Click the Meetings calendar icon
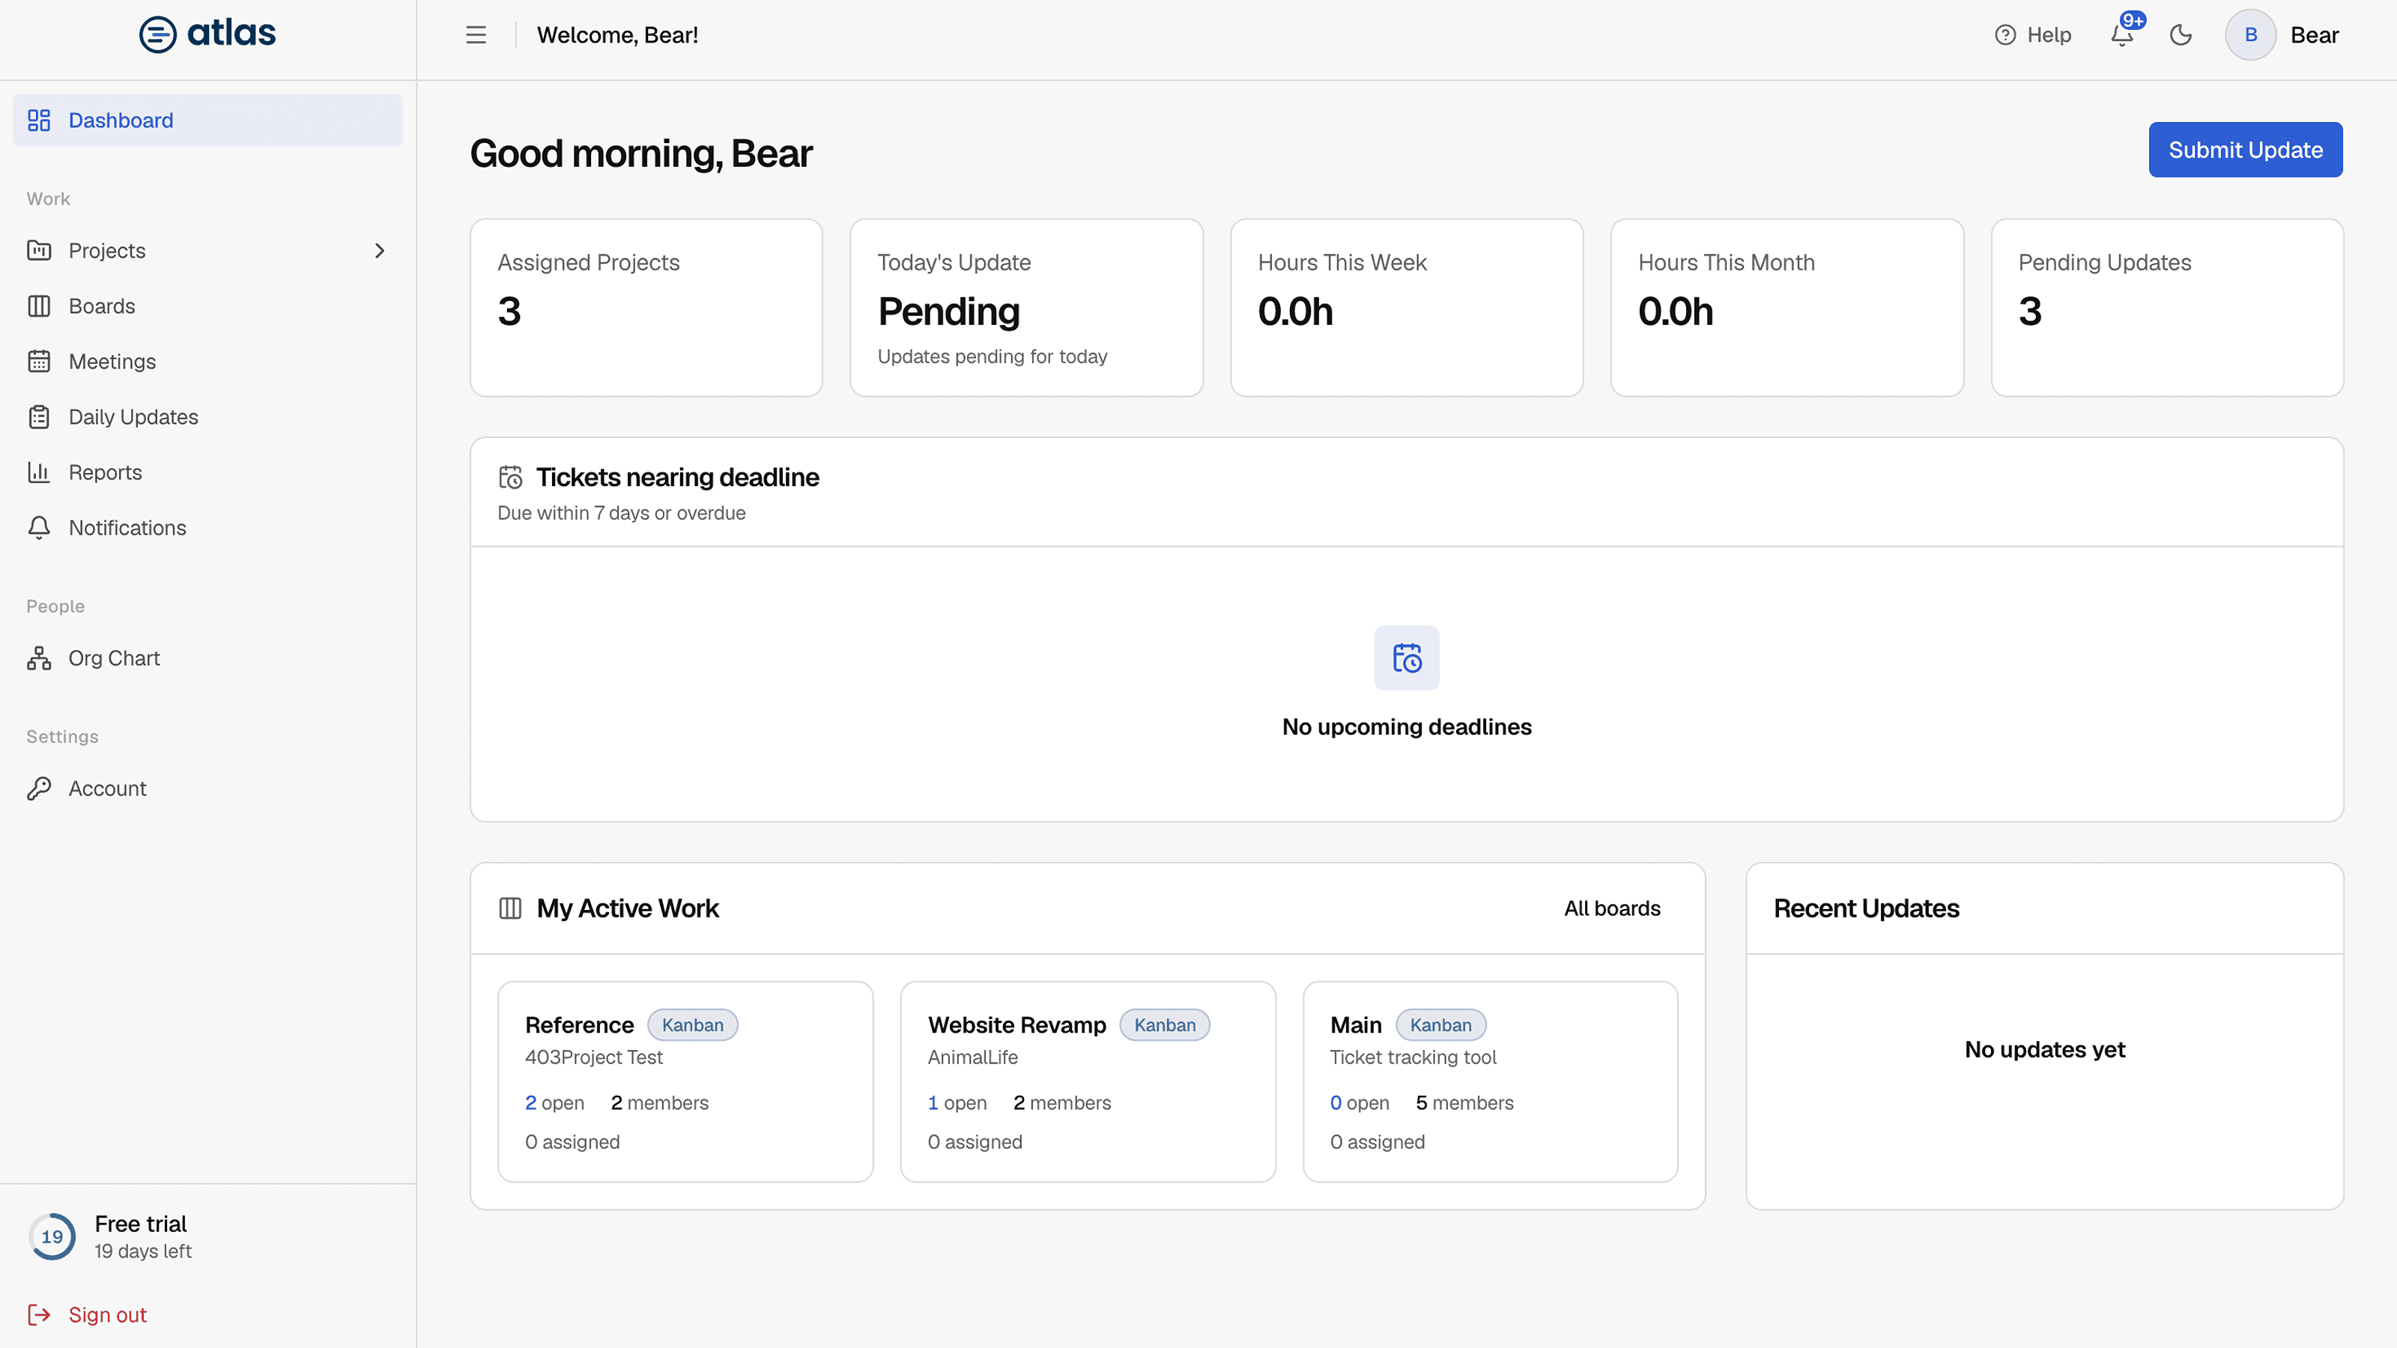This screenshot has height=1348, width=2397. [39, 361]
